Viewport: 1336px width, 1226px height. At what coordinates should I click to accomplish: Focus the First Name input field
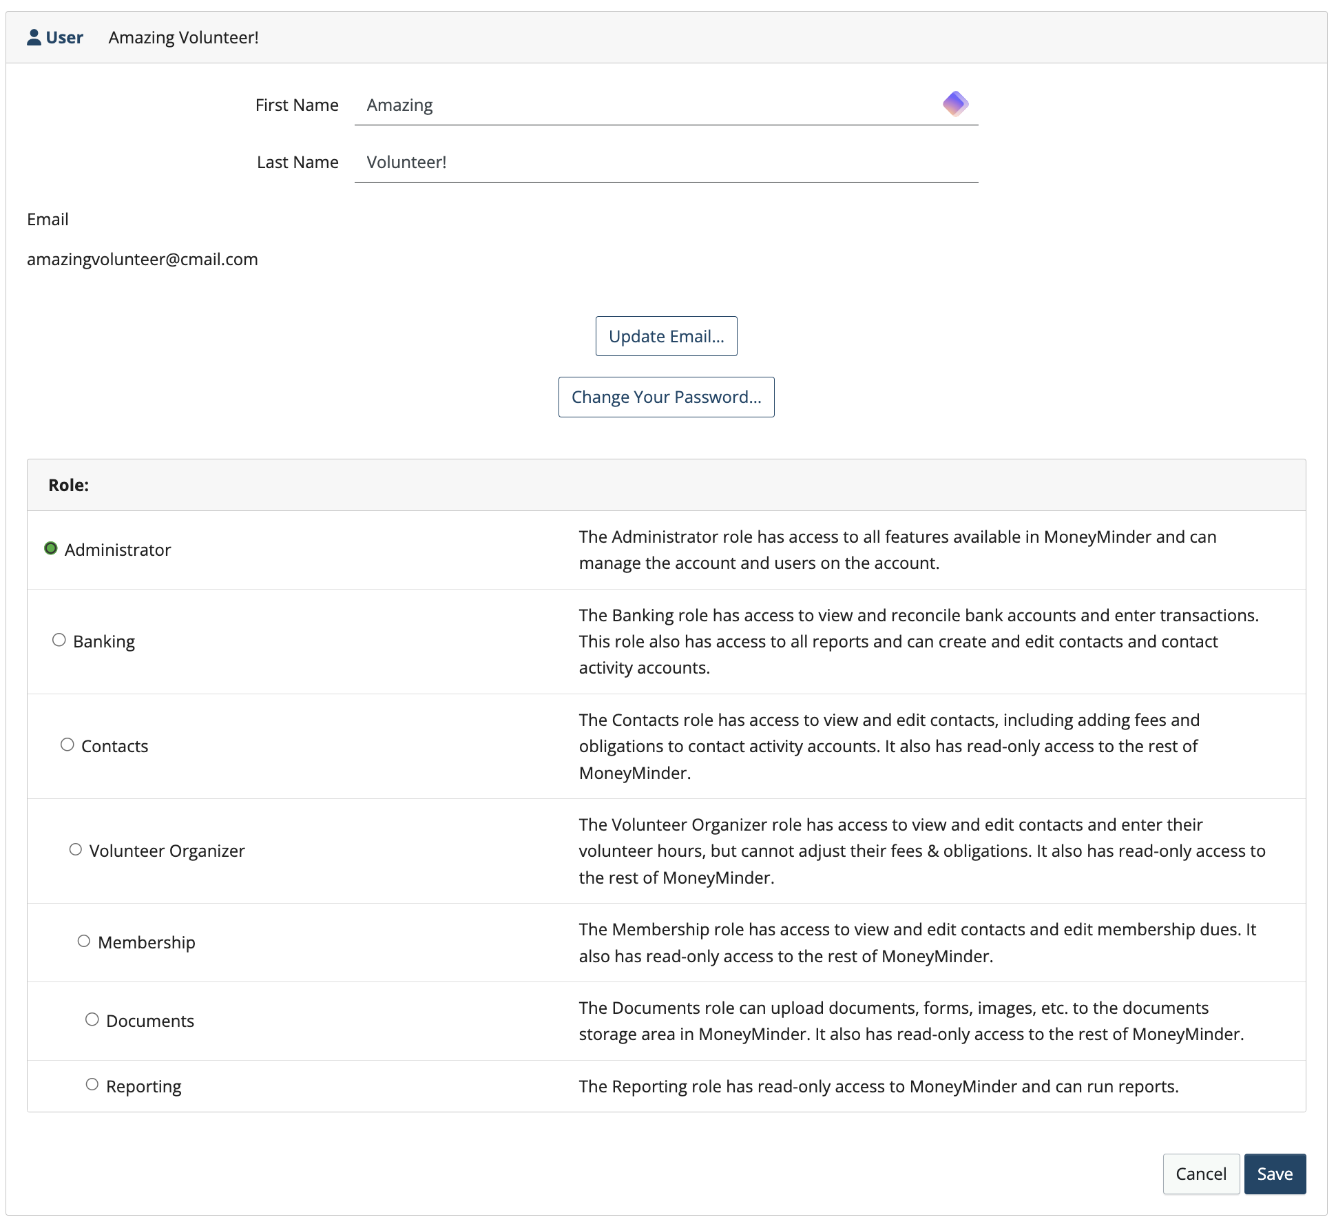coord(666,105)
